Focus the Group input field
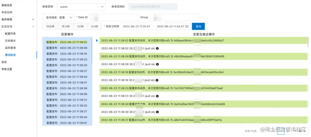The image size is (311, 137). 175,17
